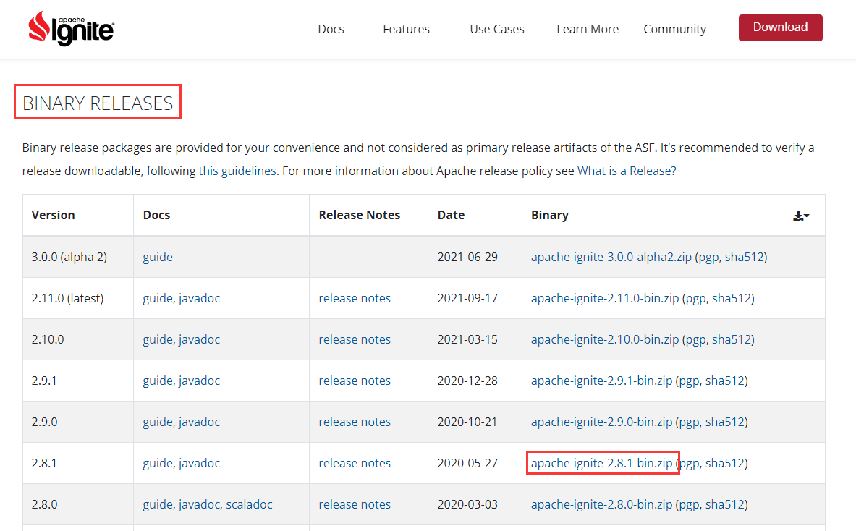The height and width of the screenshot is (531, 856).
Task: Open the javadoc link for version 2.11.0
Action: [x=199, y=298]
